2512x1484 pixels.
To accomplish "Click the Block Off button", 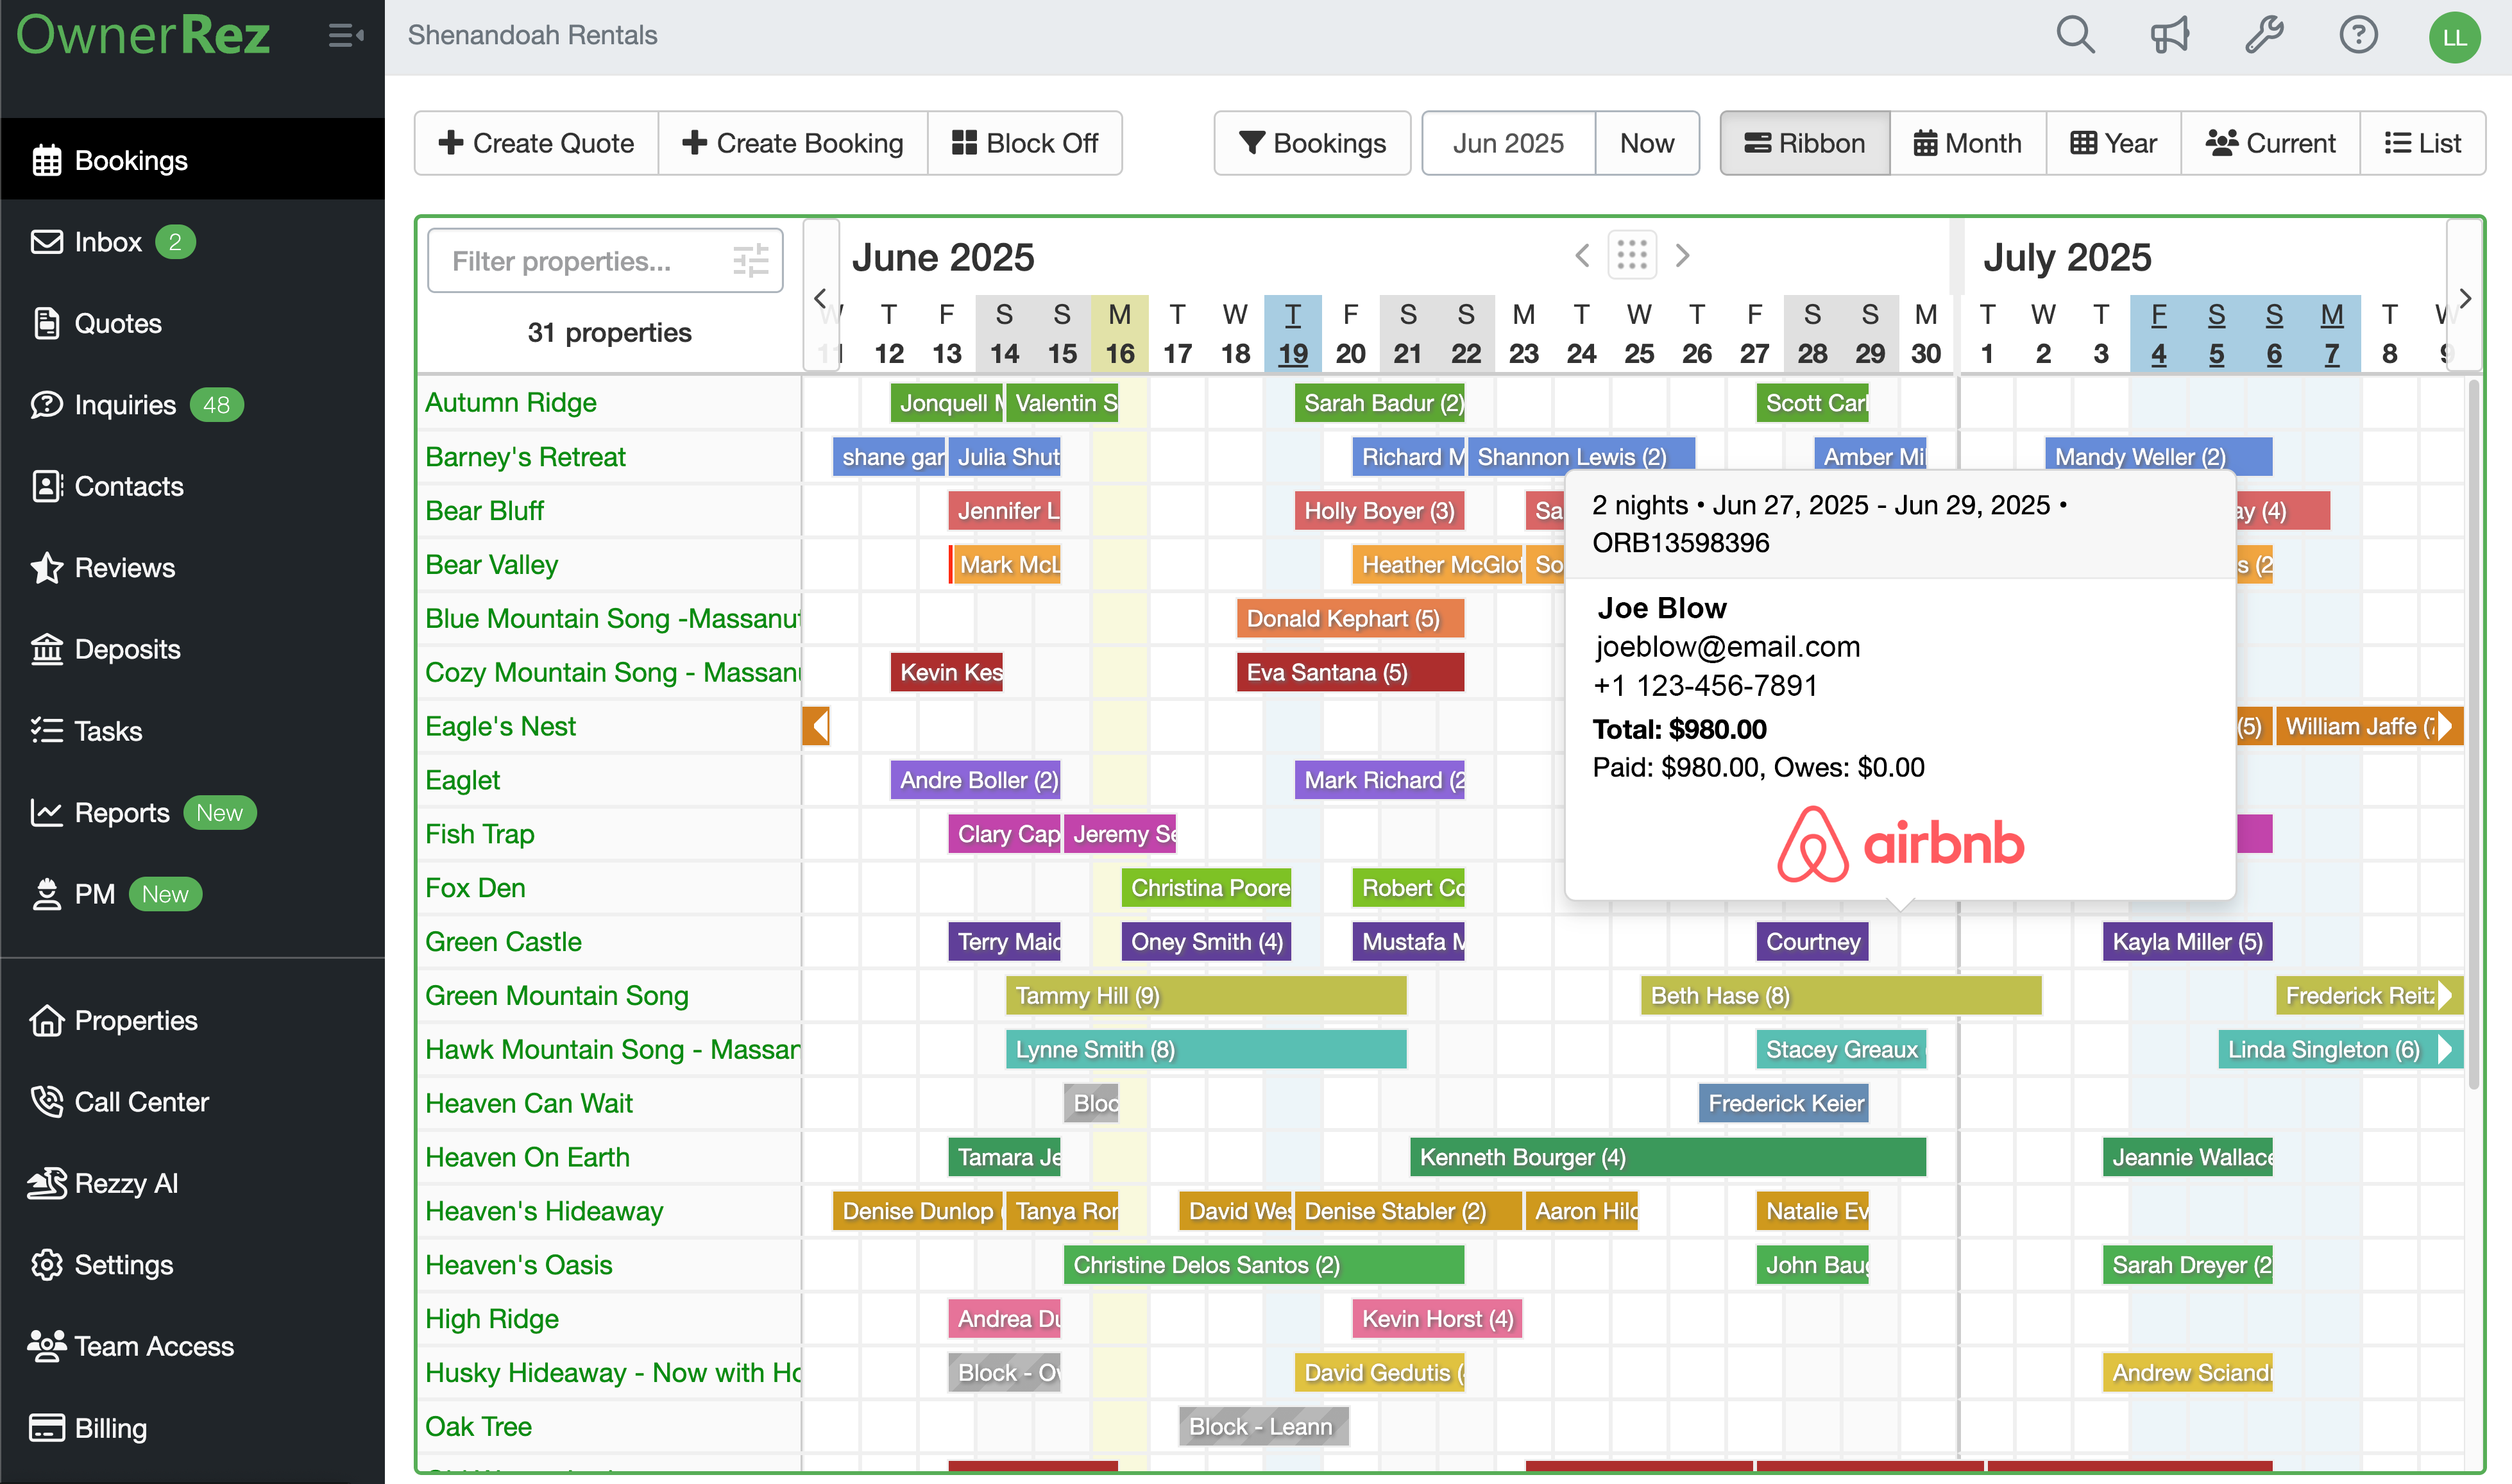I will tap(1025, 143).
